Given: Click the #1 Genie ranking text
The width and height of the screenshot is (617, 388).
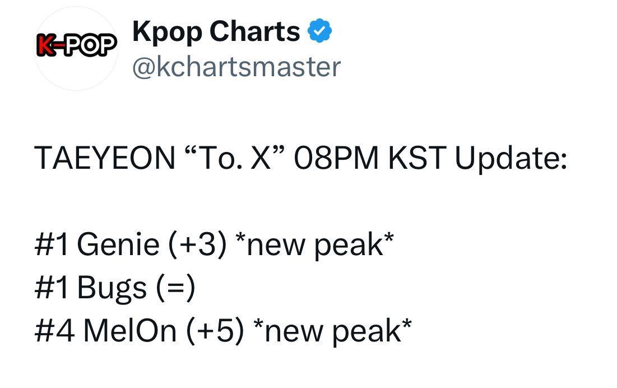Looking at the screenshot, I should coord(97,244).
